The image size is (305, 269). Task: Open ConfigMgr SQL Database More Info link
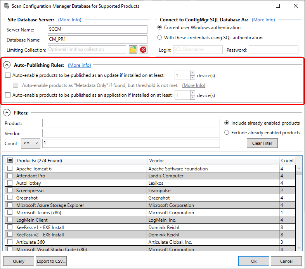point(263,20)
